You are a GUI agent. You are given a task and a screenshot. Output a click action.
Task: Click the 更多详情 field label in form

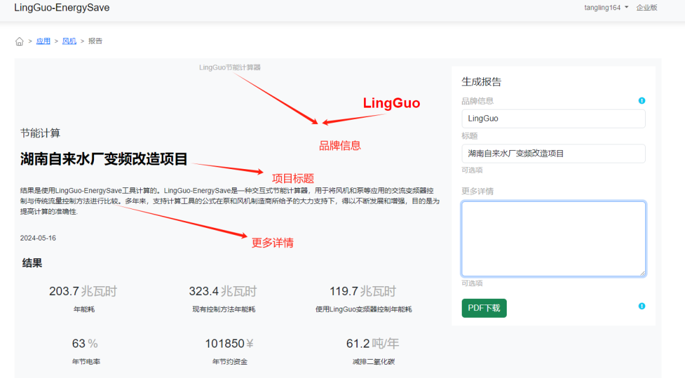(x=478, y=191)
